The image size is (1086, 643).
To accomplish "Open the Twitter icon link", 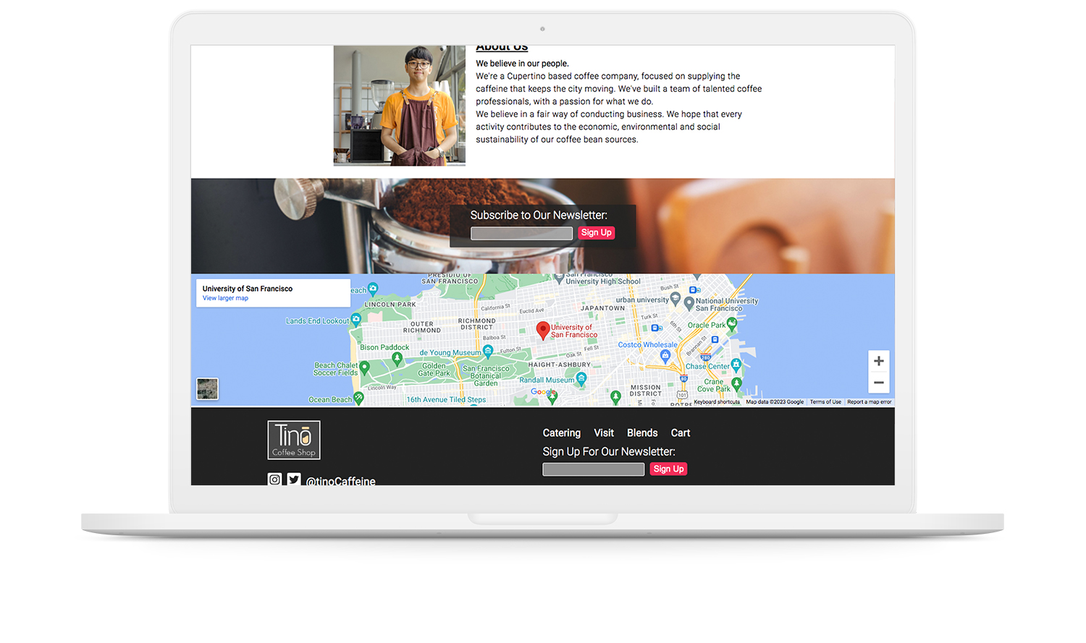I will coord(294,479).
